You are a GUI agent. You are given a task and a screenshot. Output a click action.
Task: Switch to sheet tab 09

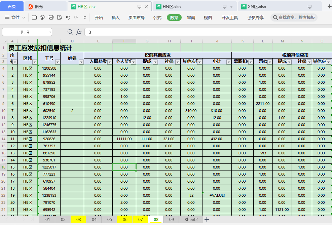tap(172, 220)
